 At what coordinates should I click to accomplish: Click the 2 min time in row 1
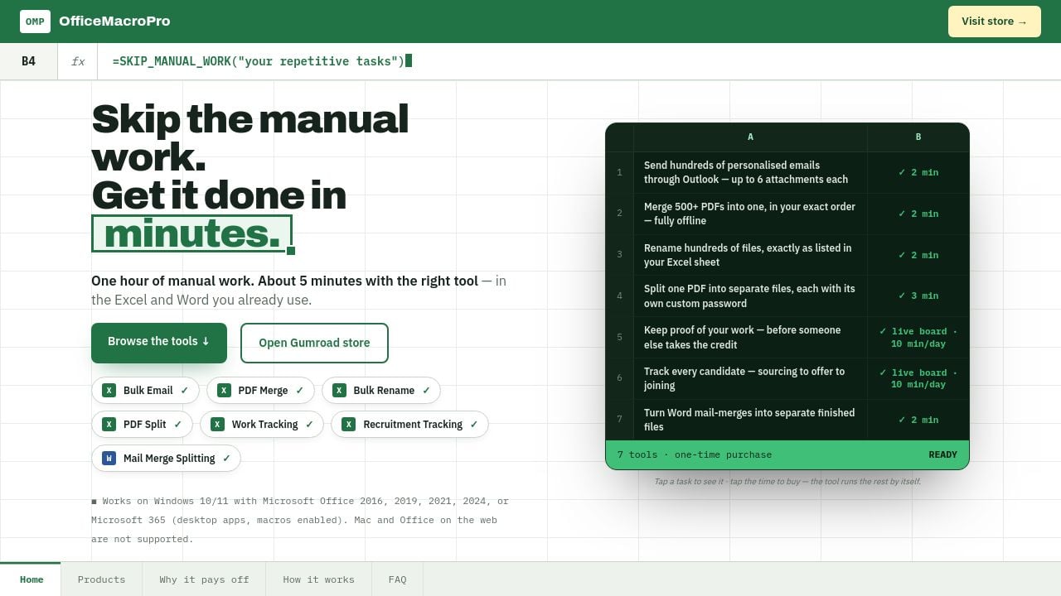[918, 172]
